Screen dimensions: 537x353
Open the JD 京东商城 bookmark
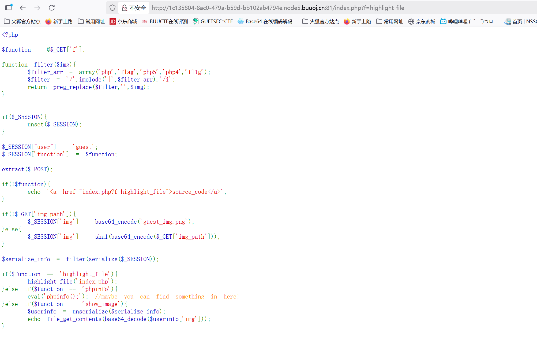(123, 21)
